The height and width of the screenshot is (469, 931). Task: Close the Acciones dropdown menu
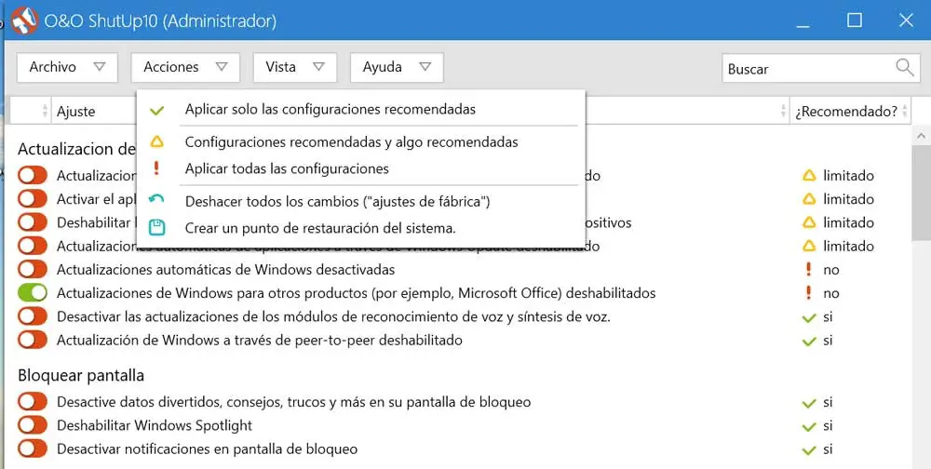coord(185,67)
